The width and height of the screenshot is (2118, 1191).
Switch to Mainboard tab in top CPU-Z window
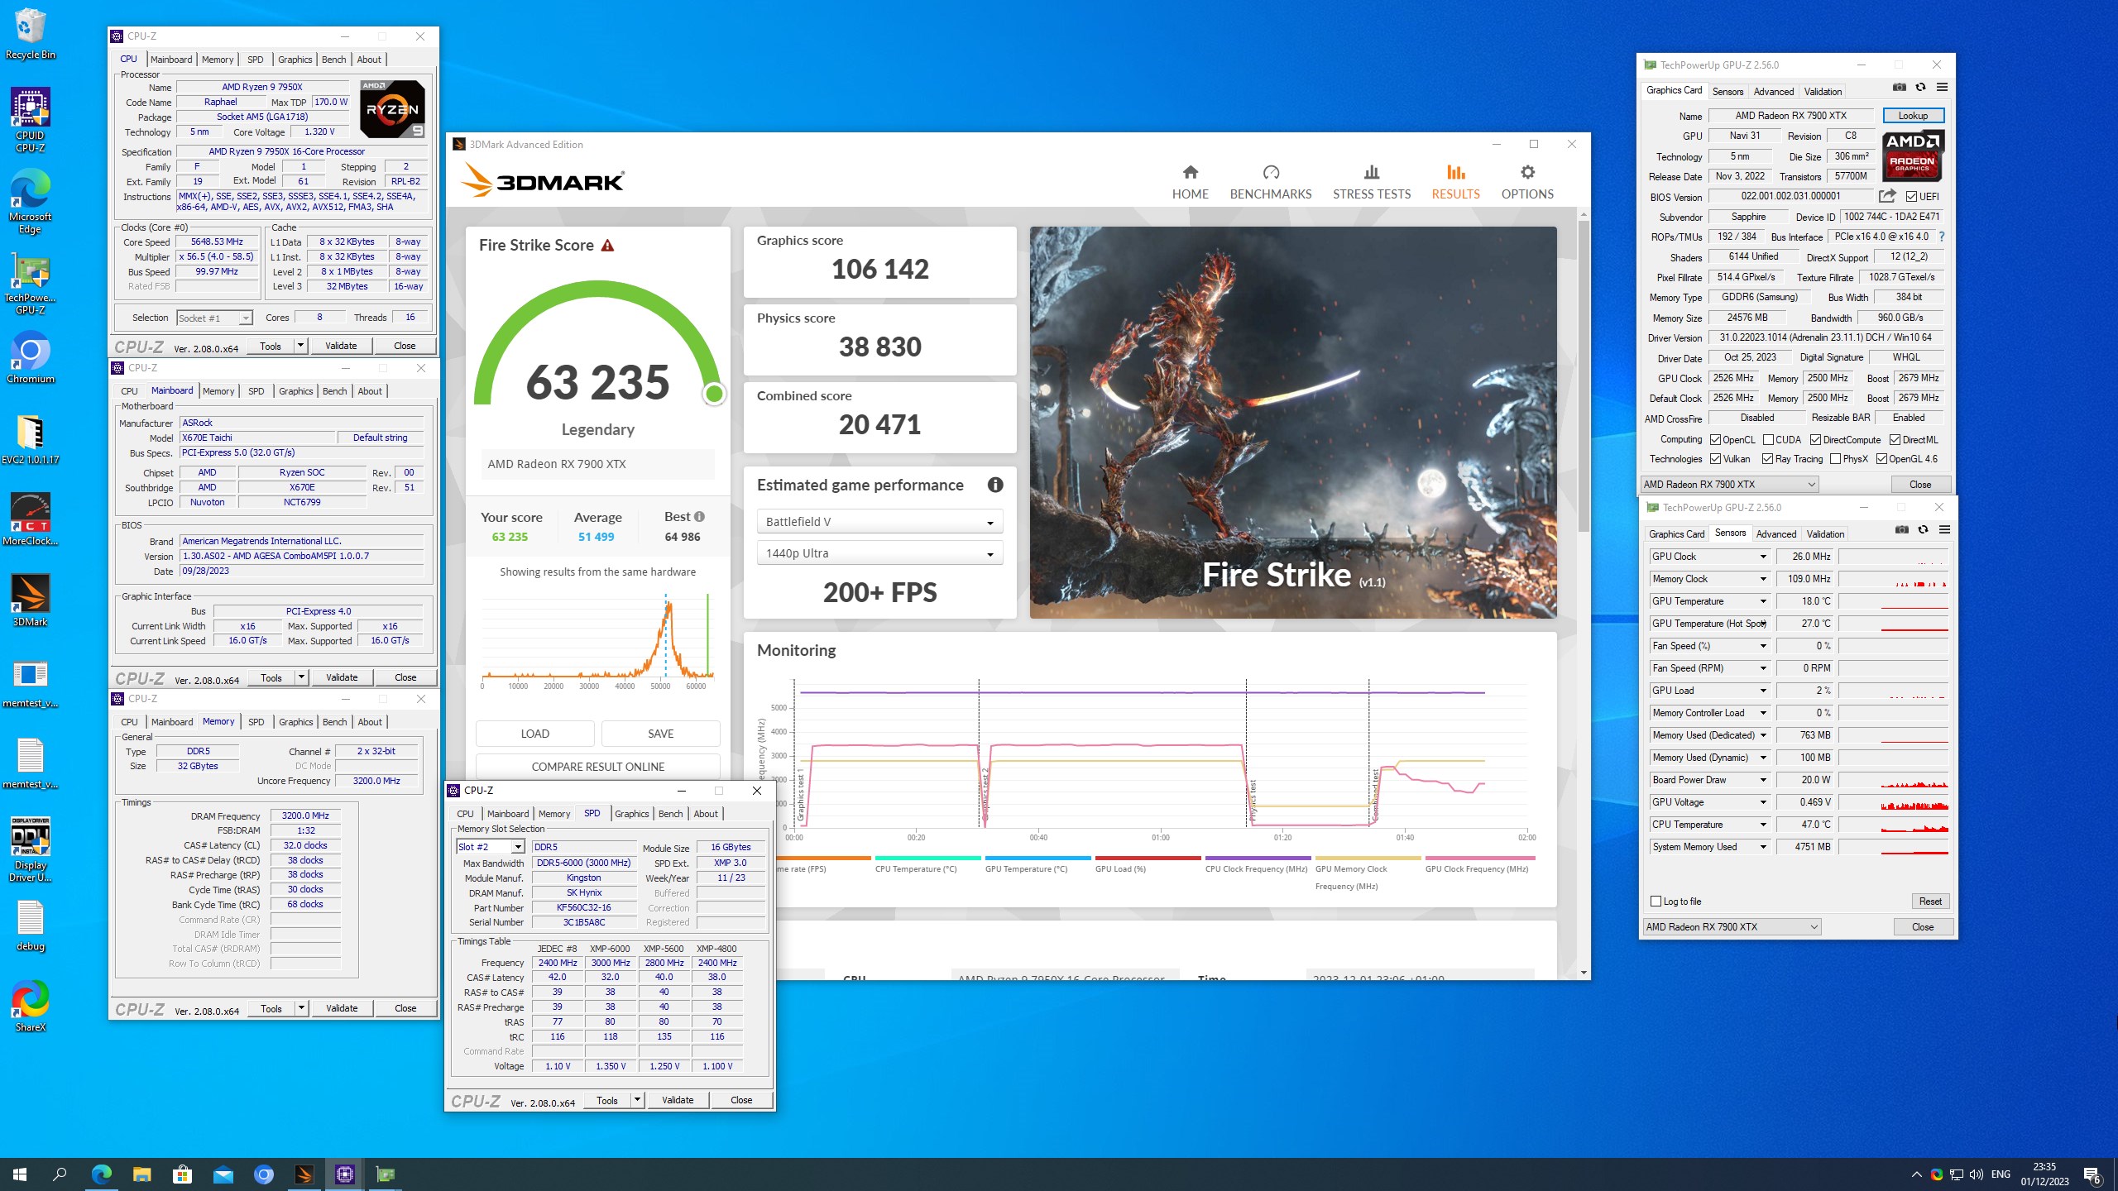pyautogui.click(x=171, y=60)
